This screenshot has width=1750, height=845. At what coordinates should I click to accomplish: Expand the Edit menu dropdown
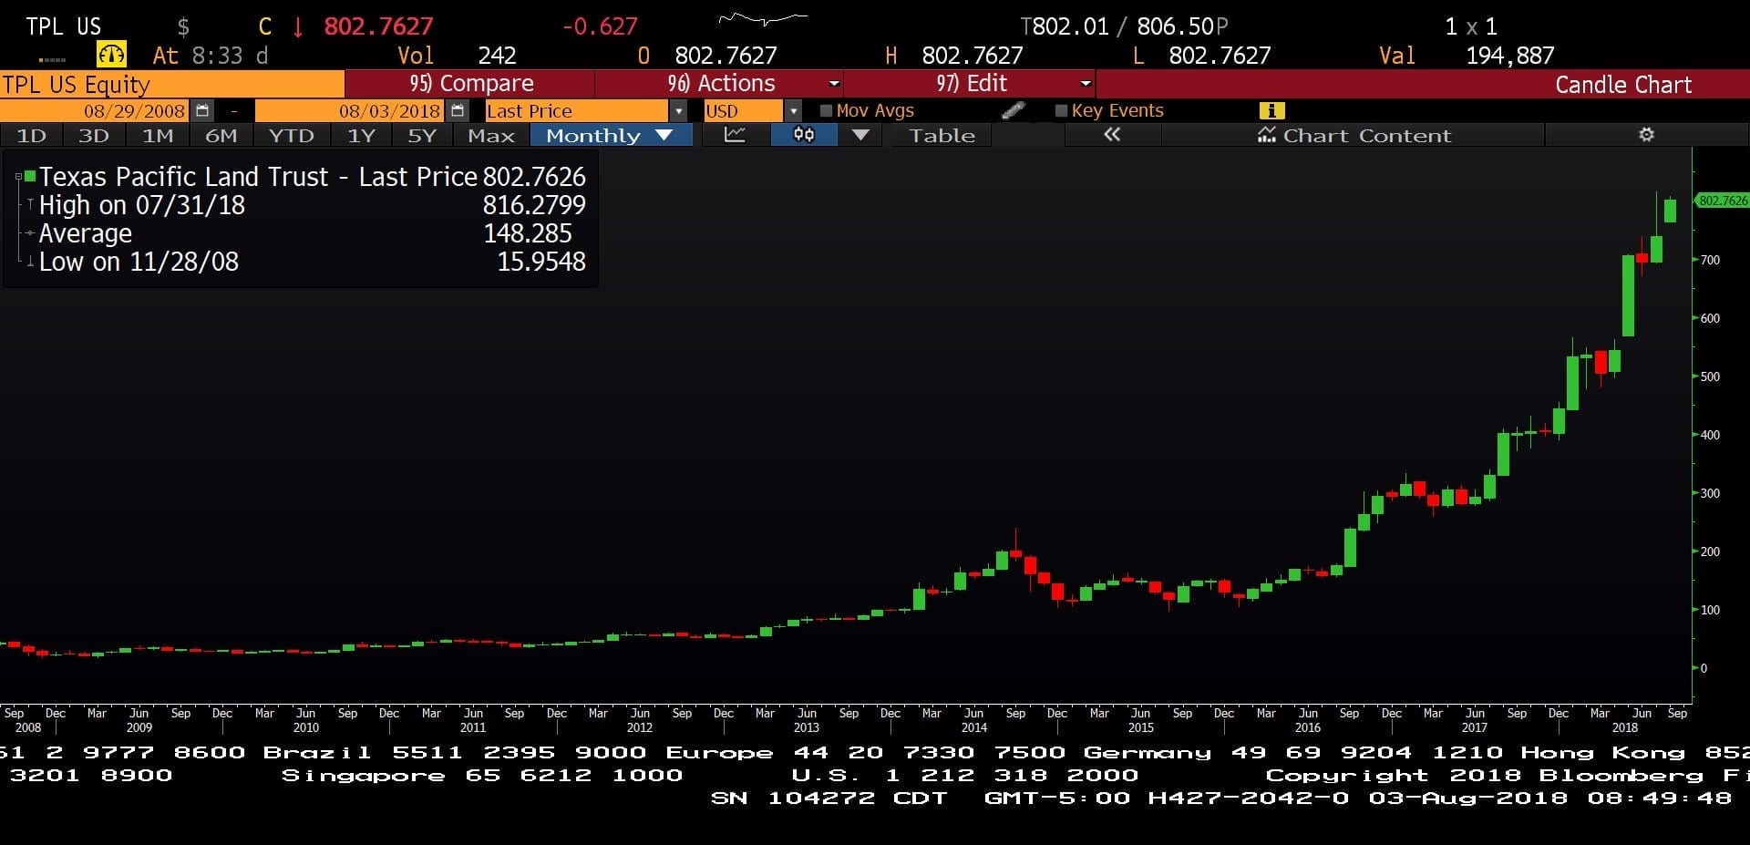pos(1085,83)
